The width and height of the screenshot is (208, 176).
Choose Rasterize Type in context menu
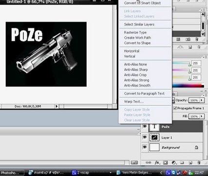(x=135, y=32)
